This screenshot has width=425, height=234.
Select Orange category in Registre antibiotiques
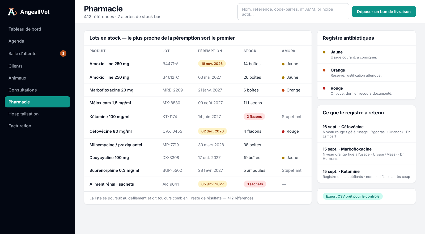click(367, 73)
